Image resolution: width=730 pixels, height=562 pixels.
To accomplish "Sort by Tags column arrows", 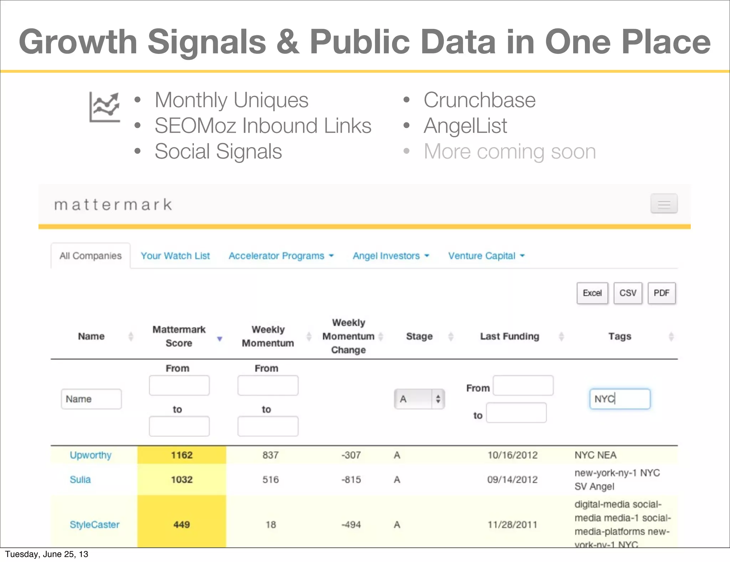I will 671,336.
